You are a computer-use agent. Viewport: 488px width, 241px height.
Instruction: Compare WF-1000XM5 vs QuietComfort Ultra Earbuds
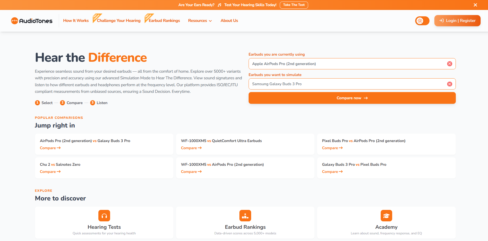click(191, 148)
